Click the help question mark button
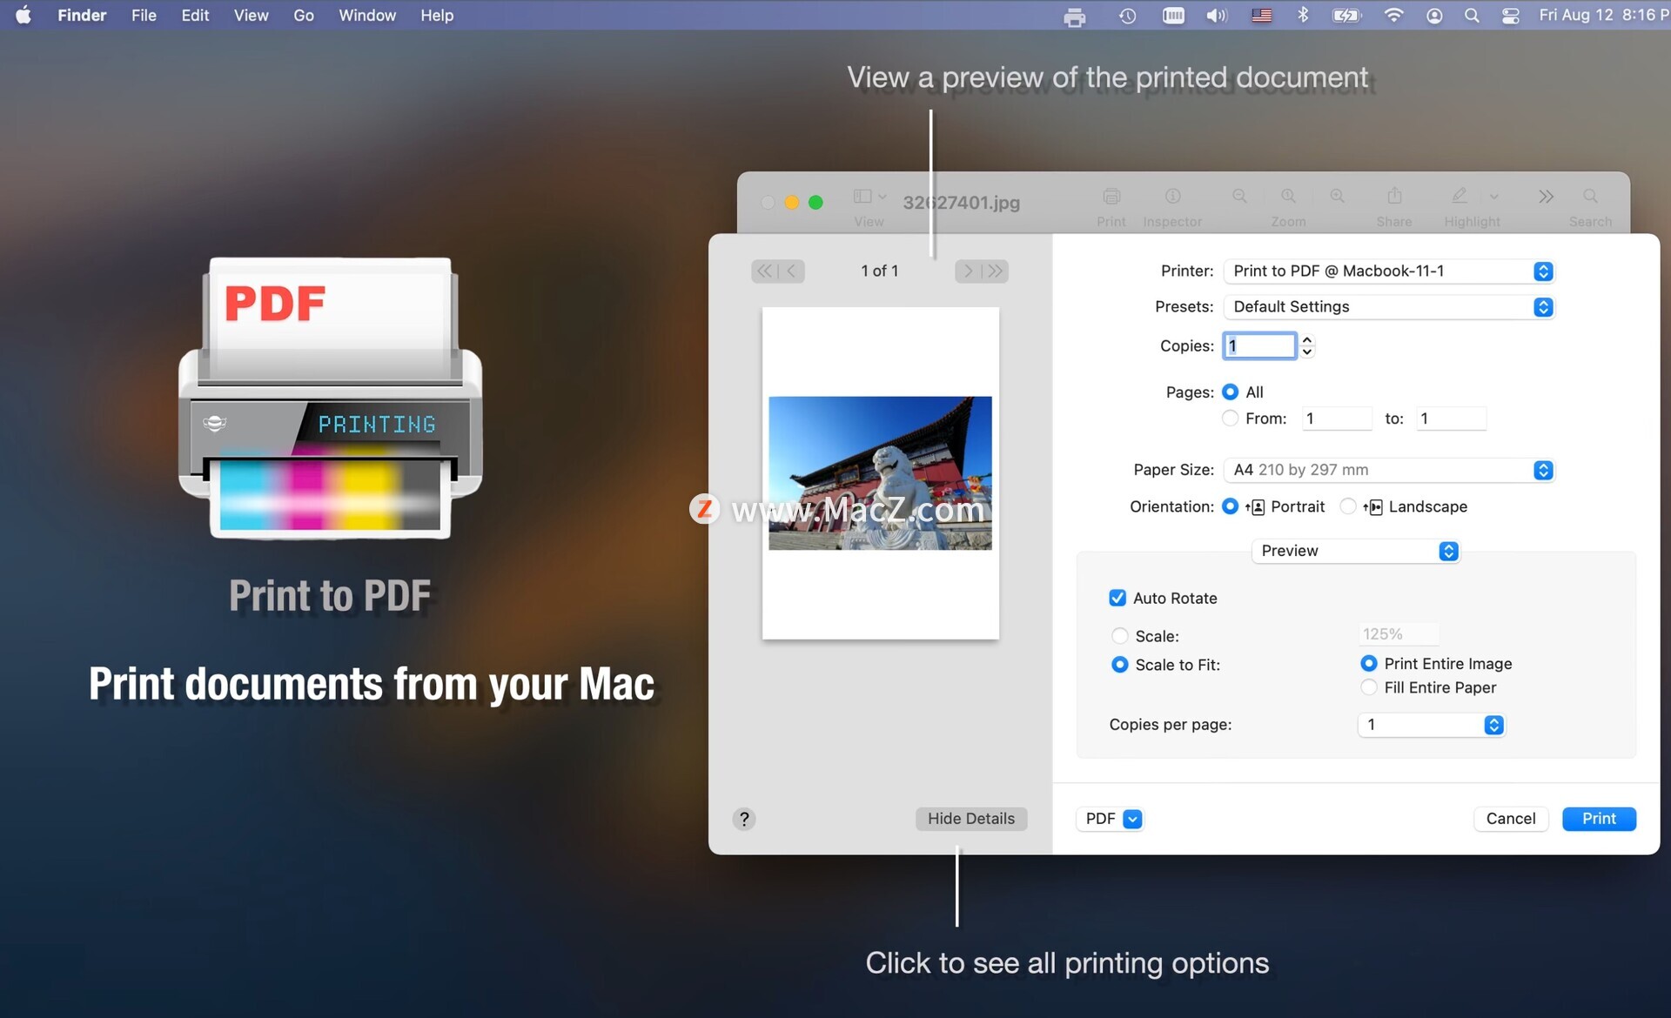 point(744,819)
